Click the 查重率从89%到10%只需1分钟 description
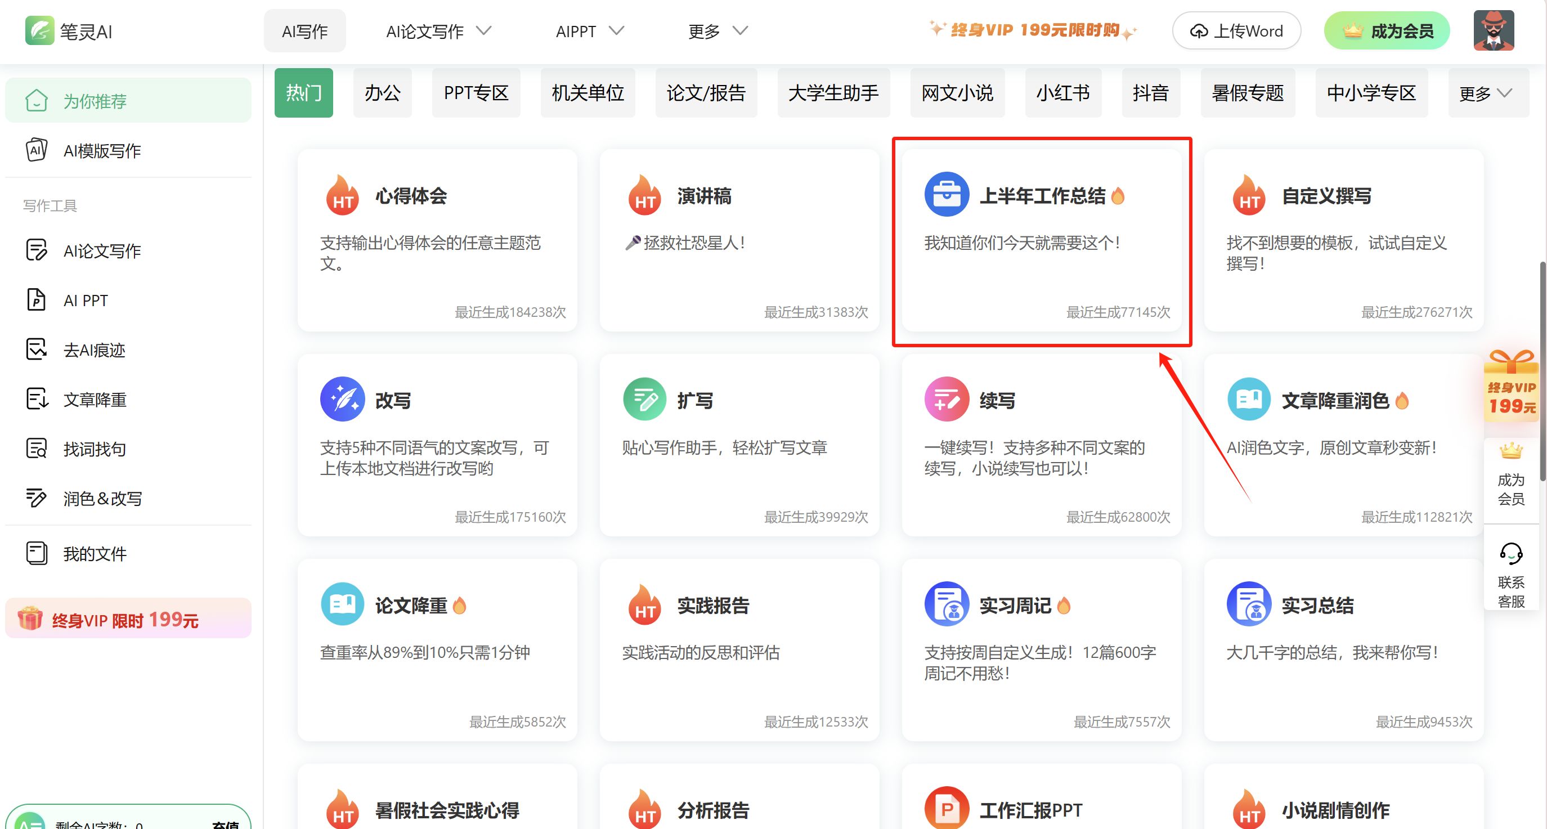1547x829 pixels. coord(424,652)
